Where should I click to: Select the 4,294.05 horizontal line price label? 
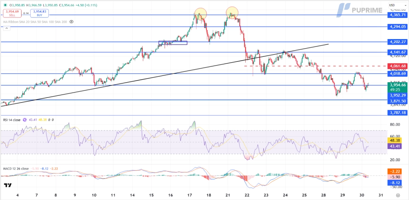pos(397,27)
